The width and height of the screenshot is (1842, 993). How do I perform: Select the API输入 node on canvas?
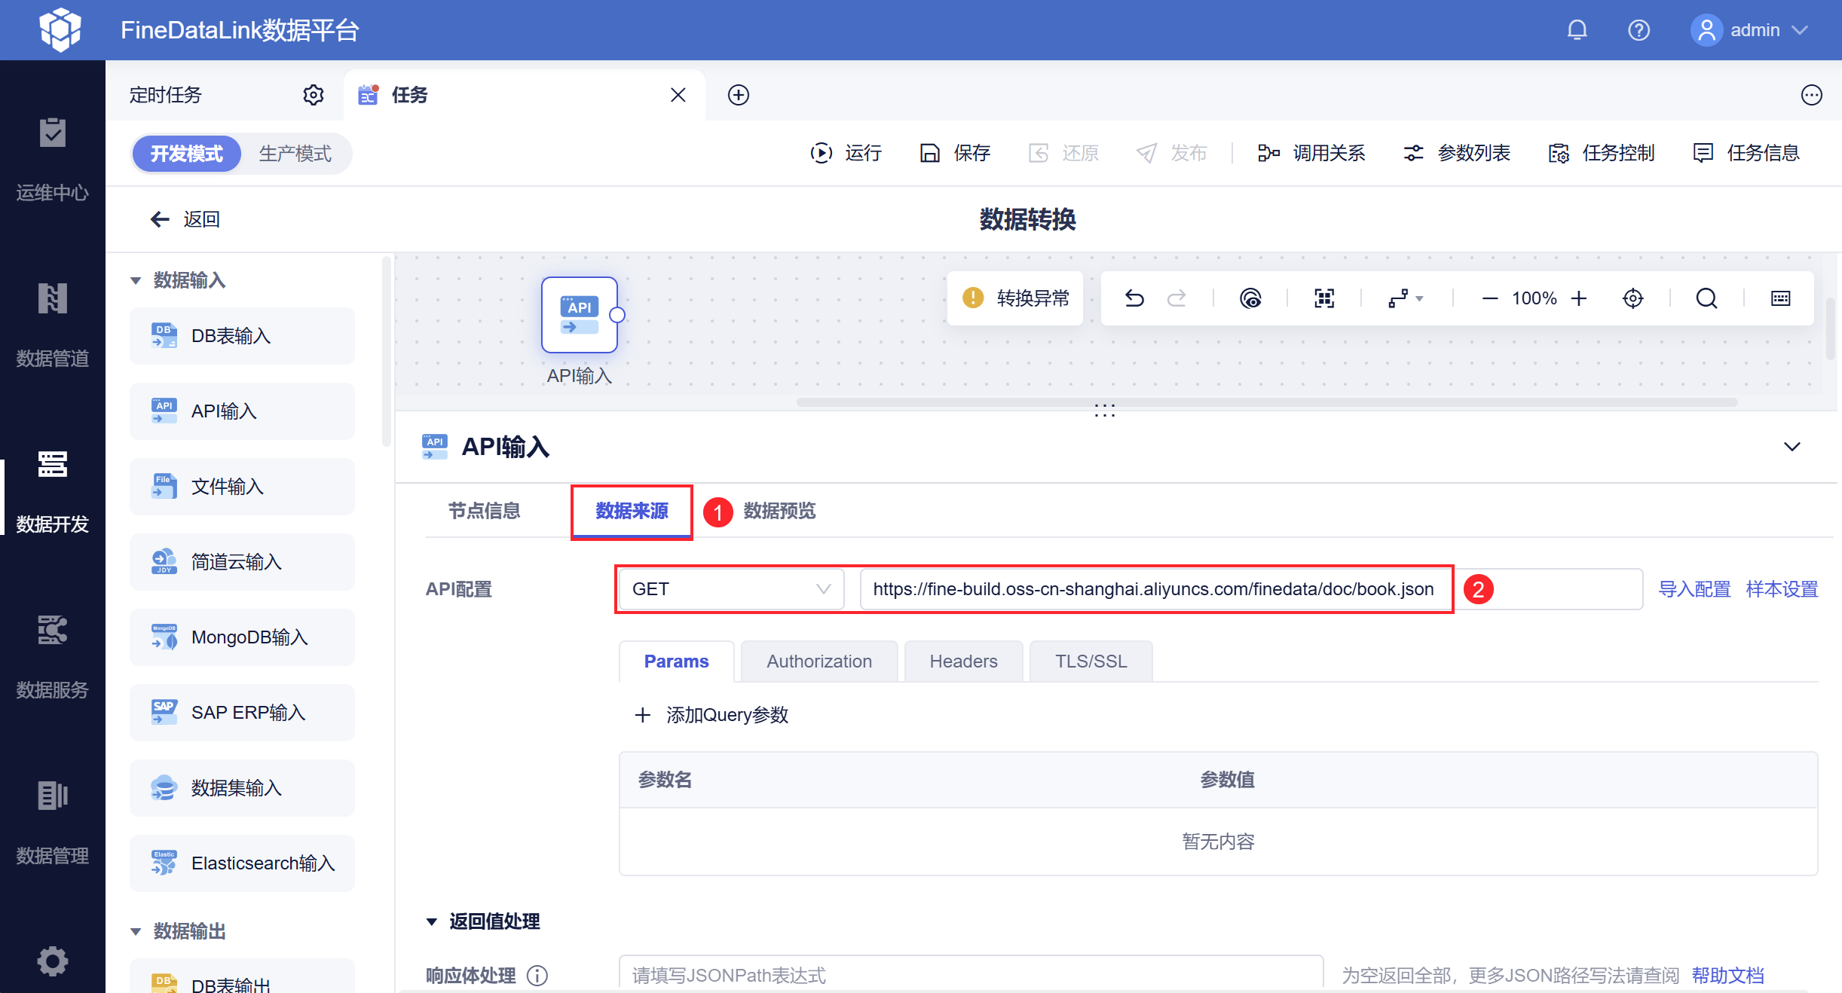click(579, 315)
